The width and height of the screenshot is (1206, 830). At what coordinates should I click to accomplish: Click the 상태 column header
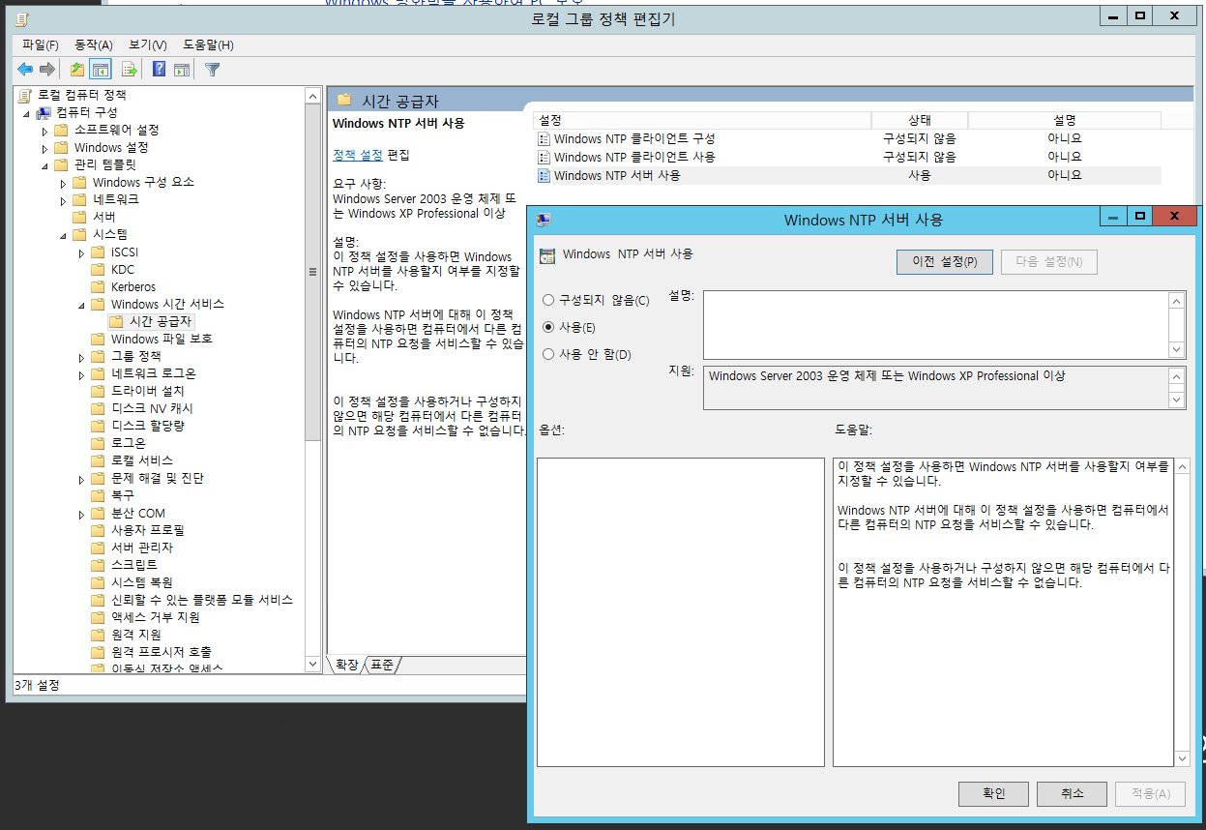click(919, 120)
